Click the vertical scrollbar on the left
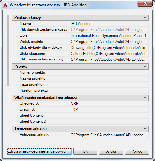The height and width of the screenshot is (161, 155). coord(8,50)
